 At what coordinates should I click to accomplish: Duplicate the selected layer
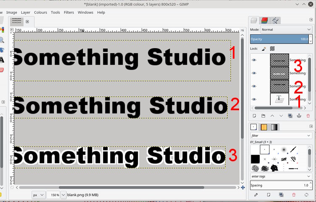tap(290, 116)
